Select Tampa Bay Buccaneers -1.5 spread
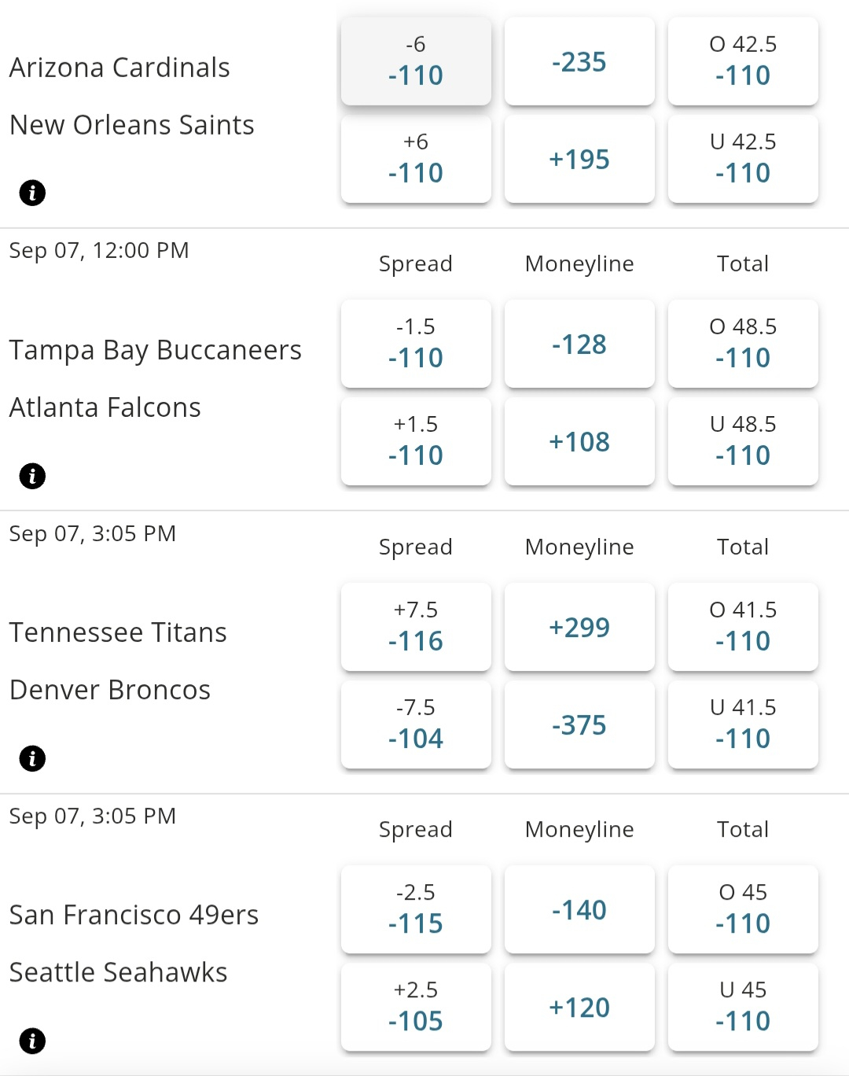The width and height of the screenshot is (849, 1076). [x=416, y=344]
